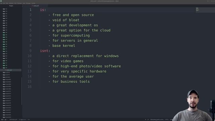Click line number 16 in the gutter

30,87
